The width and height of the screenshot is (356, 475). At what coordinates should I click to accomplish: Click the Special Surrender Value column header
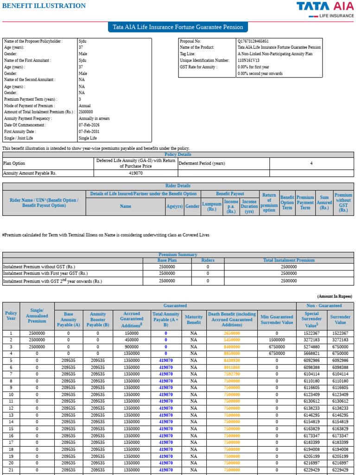[x=311, y=320]
